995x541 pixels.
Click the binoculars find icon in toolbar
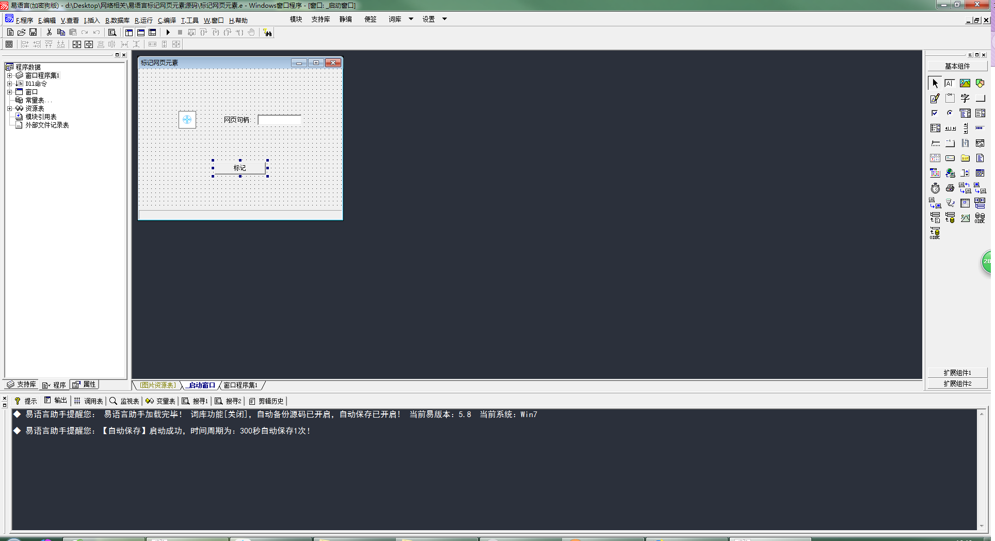tap(267, 33)
